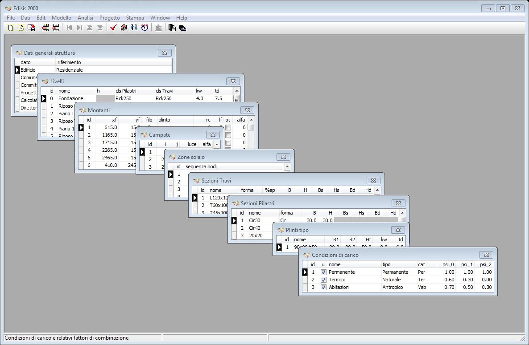
Task: Click the blue columns toolbar icon
Action: pos(134,28)
